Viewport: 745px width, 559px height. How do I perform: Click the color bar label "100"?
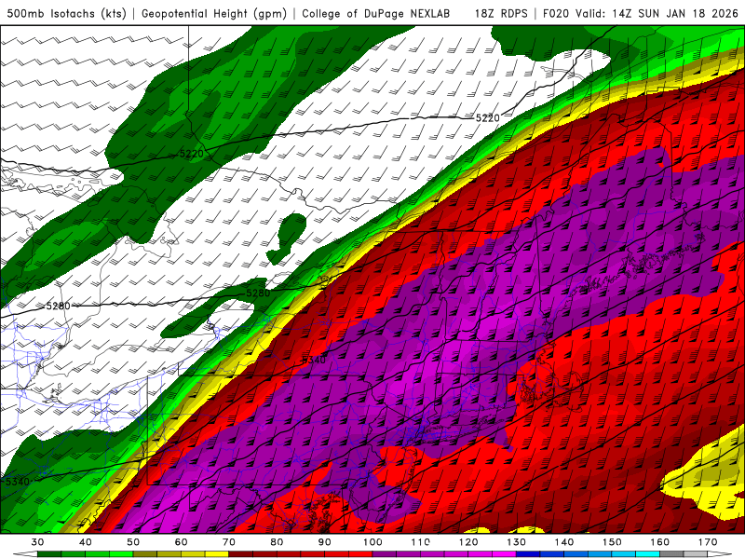pyautogui.click(x=372, y=542)
